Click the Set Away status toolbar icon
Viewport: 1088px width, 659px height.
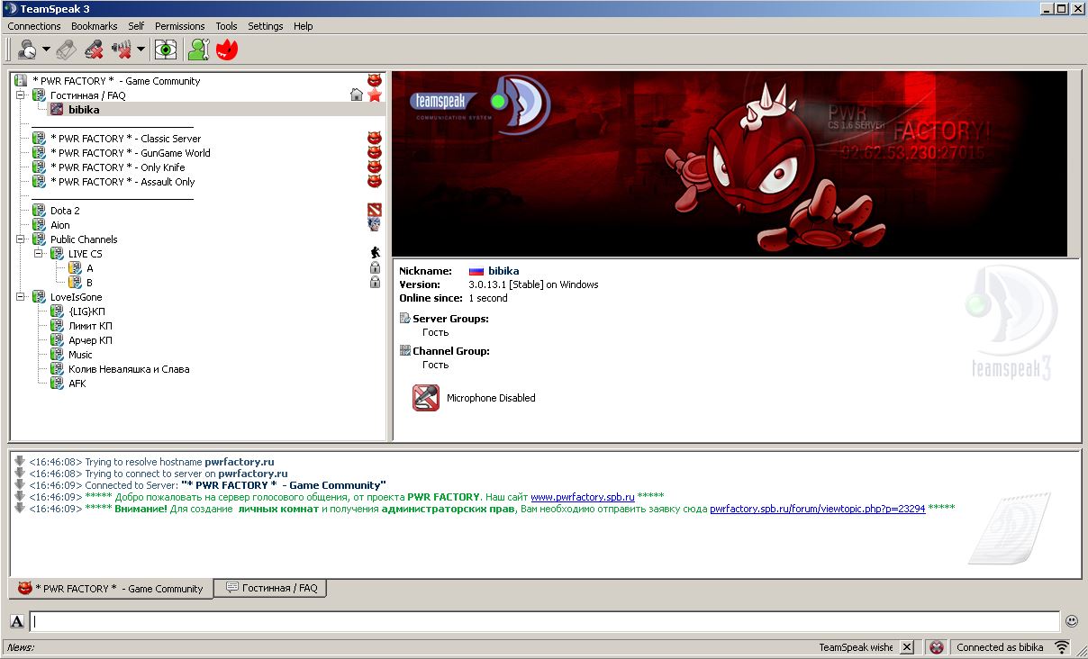click(27, 50)
